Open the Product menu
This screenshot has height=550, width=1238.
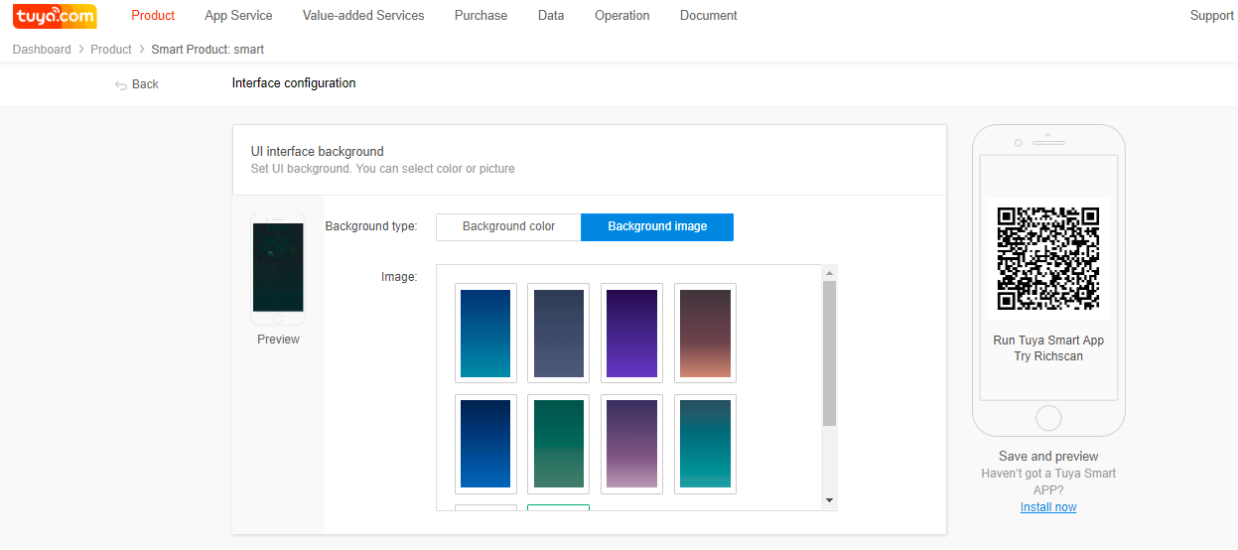153,16
